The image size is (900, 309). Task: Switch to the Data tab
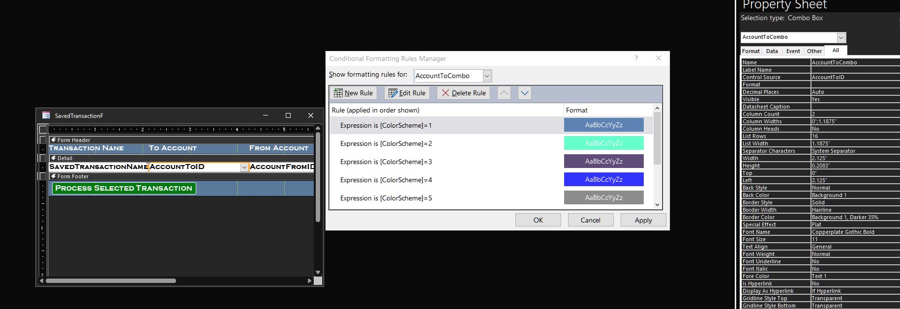click(x=772, y=51)
